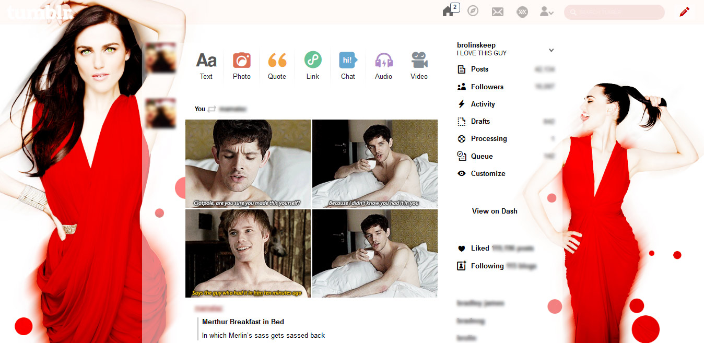Create a new Photo post

pos(242,66)
